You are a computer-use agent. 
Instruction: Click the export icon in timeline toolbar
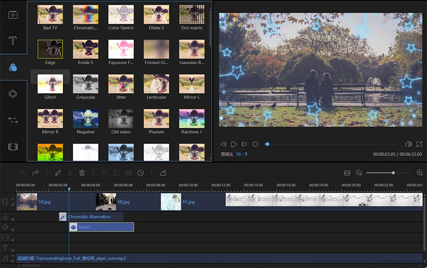point(163,173)
